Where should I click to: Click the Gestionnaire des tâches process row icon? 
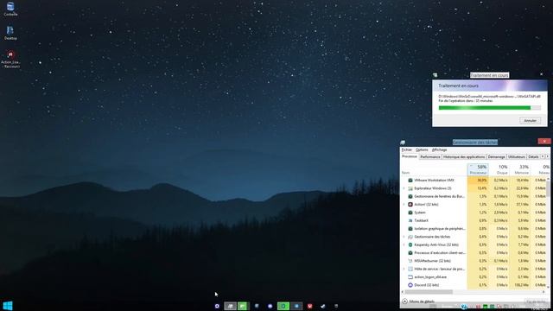(410, 237)
